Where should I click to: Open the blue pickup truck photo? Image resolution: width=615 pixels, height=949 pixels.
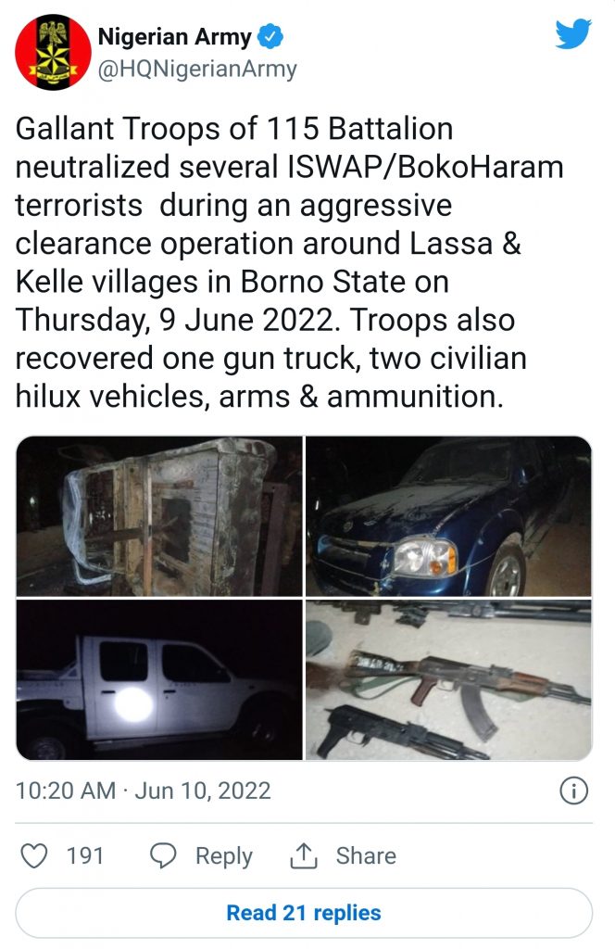[448, 516]
